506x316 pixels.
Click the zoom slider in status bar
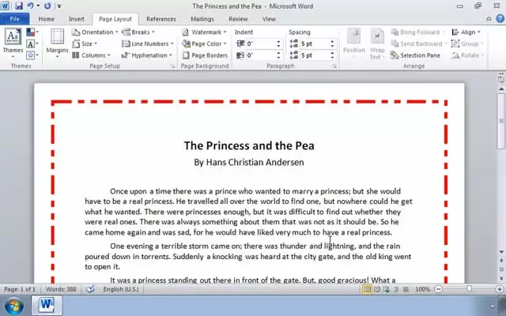coord(468,290)
